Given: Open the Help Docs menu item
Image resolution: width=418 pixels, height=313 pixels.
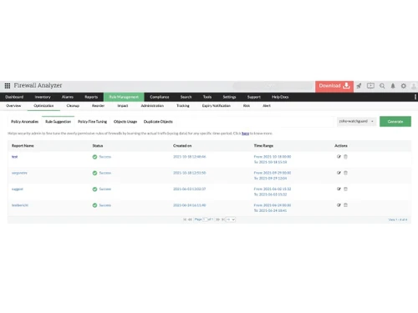Looking at the screenshot, I should (280, 97).
